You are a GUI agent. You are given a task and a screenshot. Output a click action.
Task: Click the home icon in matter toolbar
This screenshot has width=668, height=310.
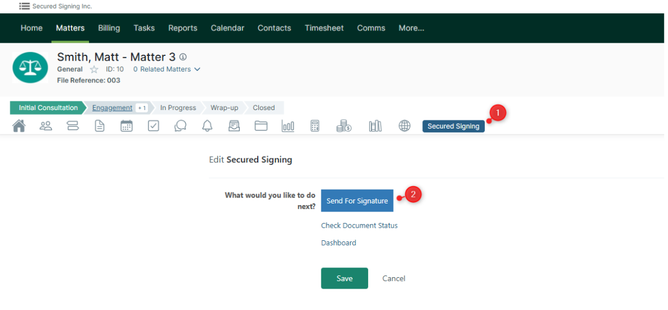pyautogui.click(x=19, y=126)
